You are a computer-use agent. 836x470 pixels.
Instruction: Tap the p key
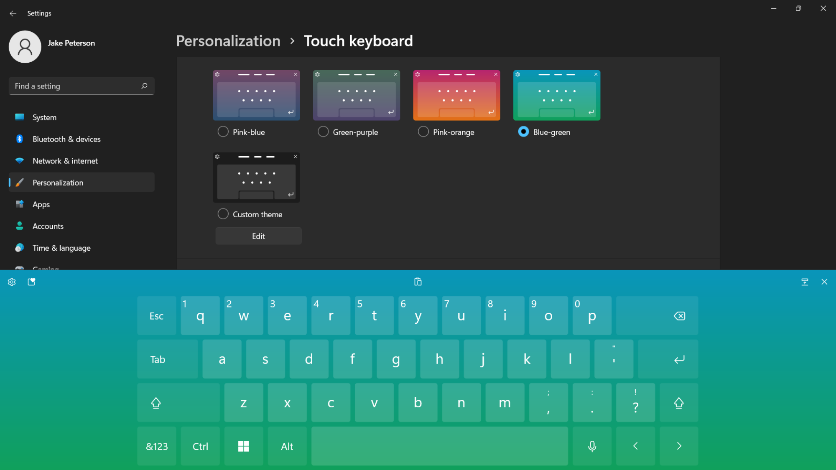[x=592, y=316]
